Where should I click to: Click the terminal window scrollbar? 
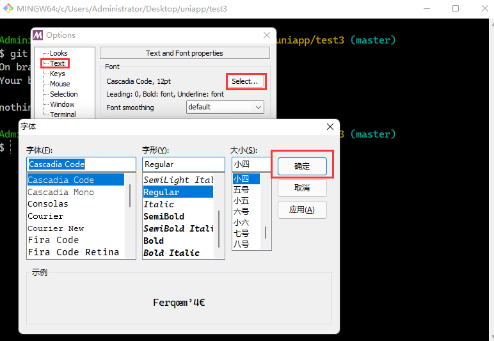[491, 180]
